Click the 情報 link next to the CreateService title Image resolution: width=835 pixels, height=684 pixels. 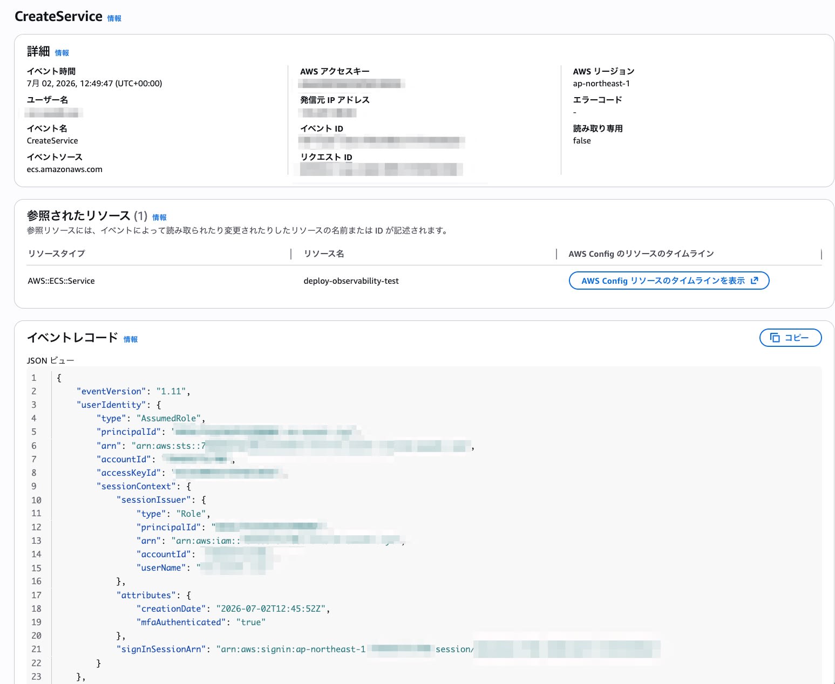coord(114,18)
